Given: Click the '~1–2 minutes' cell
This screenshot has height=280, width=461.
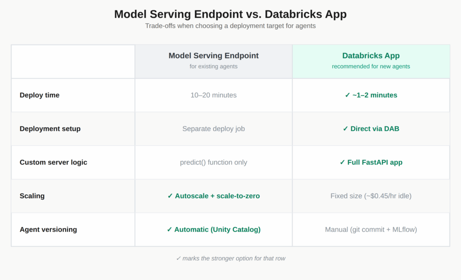Looking at the screenshot, I should pyautogui.click(x=371, y=95).
